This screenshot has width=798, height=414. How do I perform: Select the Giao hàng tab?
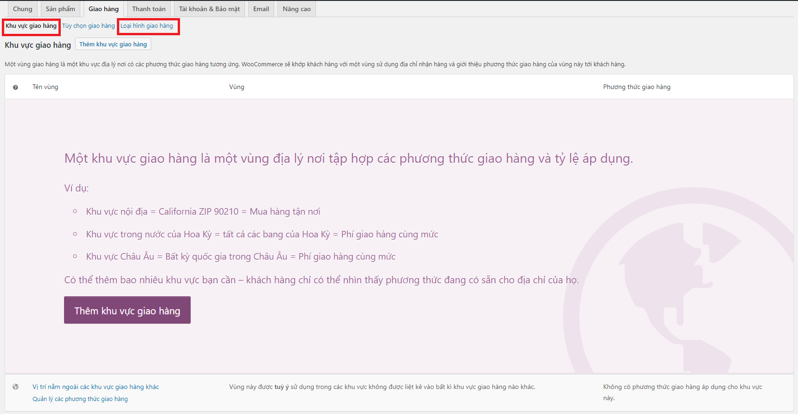[x=103, y=9]
